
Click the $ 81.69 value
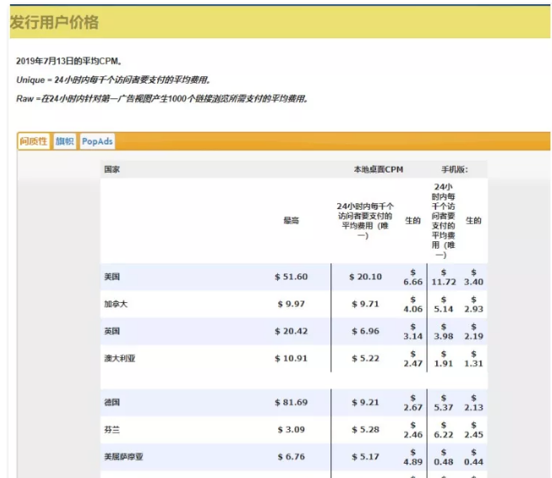pos(291,402)
